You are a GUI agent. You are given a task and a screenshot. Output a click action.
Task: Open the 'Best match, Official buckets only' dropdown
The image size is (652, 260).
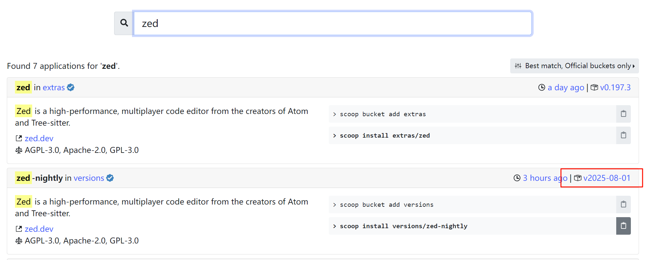coord(574,66)
